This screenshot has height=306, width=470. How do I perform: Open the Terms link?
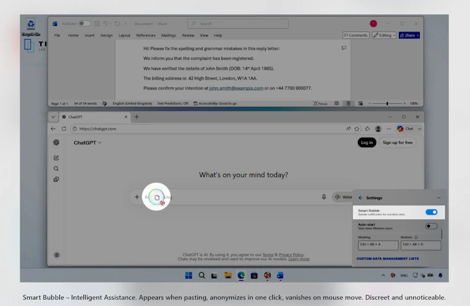[x=268, y=255]
